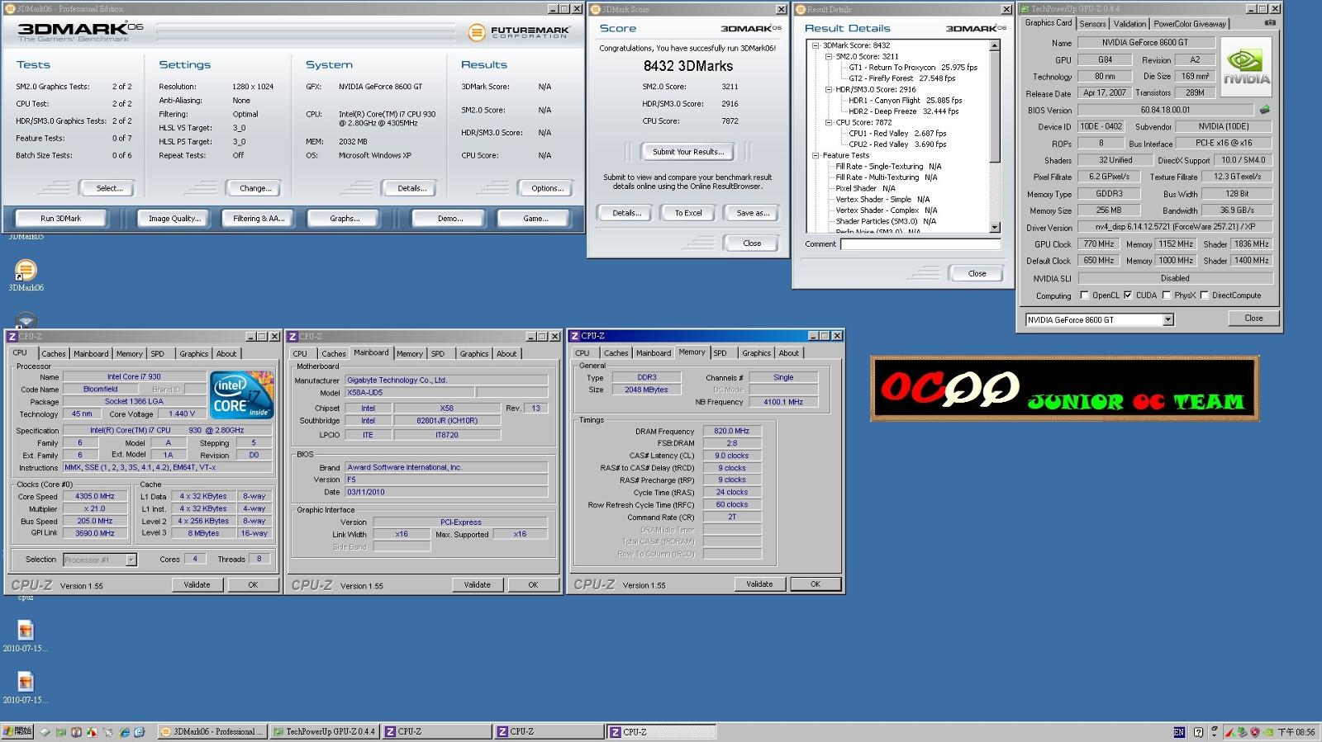Image resolution: width=1322 pixels, height=742 pixels.
Task: Click the BIOS save chip icon in GPU-Z
Action: click(1264, 110)
